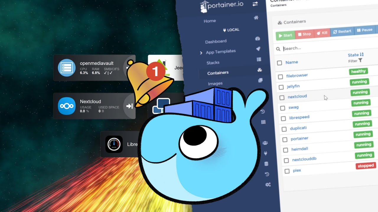The width and height of the screenshot is (378, 212).
Task: Click the Stacks list icon
Action: pyautogui.click(x=259, y=59)
